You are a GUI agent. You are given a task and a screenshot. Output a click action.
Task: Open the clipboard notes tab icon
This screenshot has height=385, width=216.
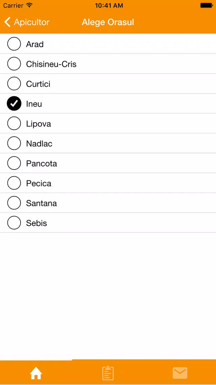tap(108, 373)
